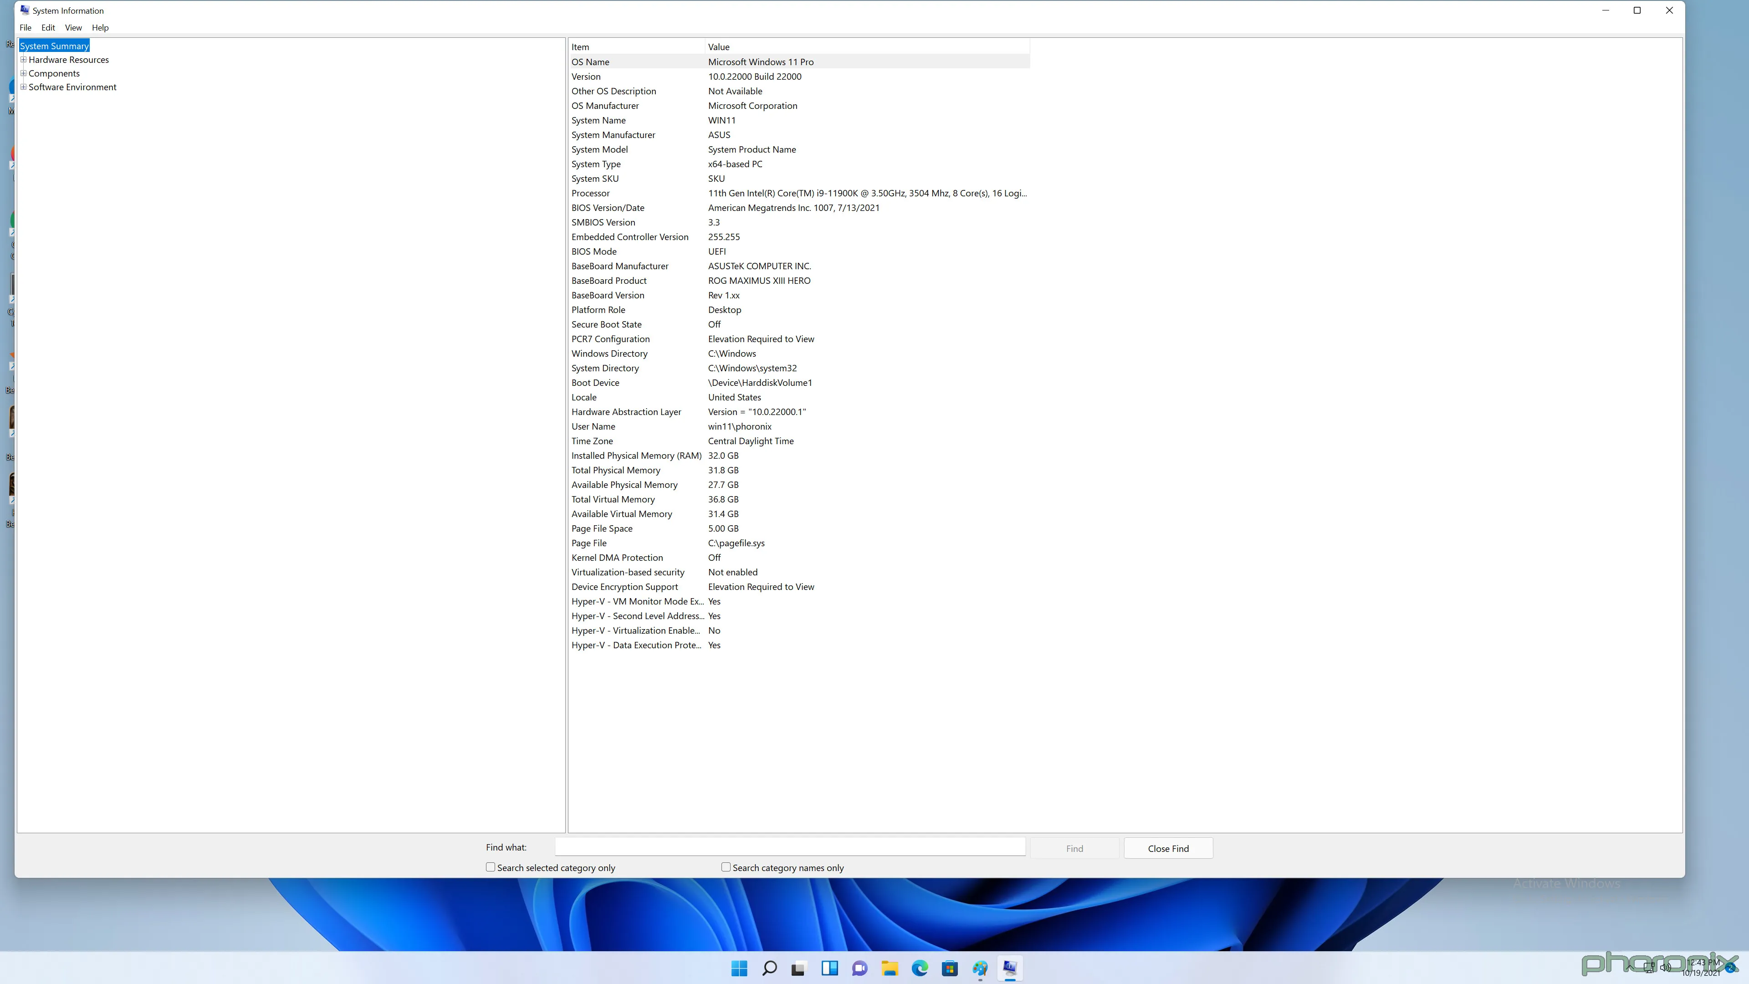The height and width of the screenshot is (984, 1749).
Task: Expand the Hardware Resources node
Action: pos(24,60)
